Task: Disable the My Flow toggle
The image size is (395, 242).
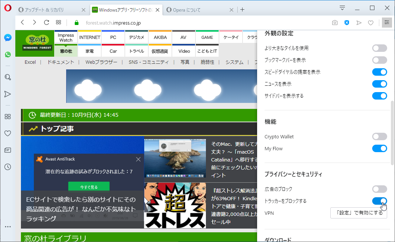Action: [380, 148]
